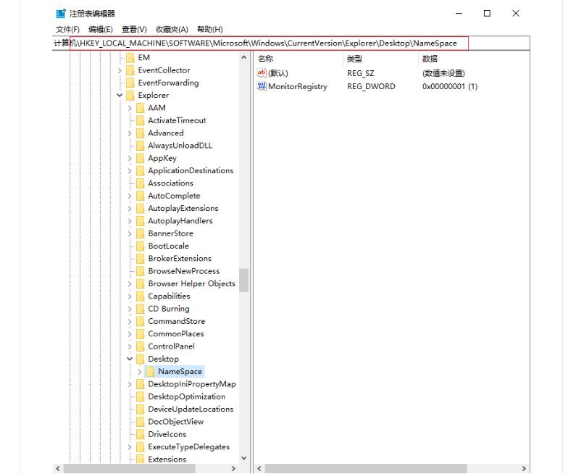Click the tree pane scroll down arrow
Viewport: 576px width, 474px height.
tap(243, 458)
